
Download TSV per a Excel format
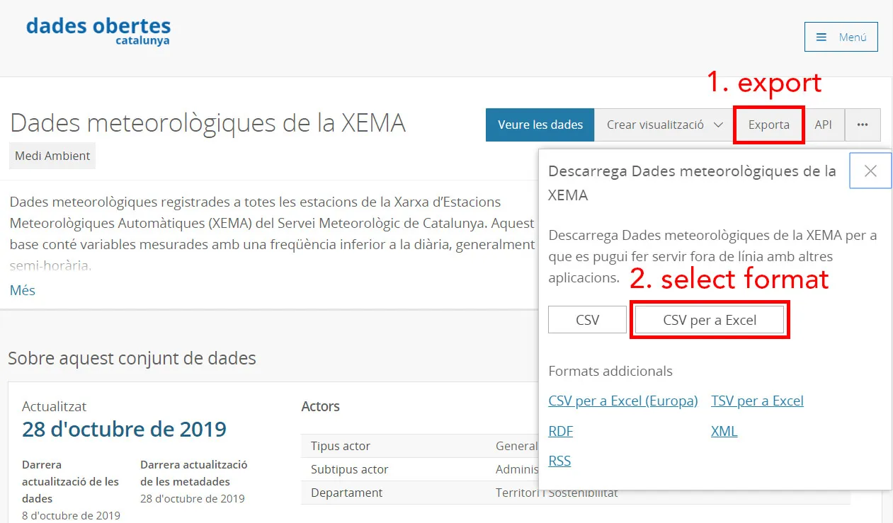pos(757,401)
